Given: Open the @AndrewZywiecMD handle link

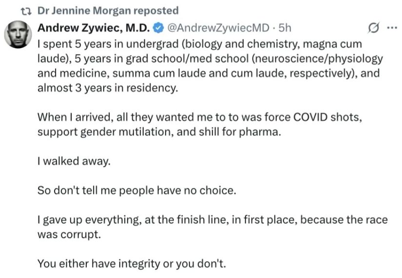Looking at the screenshot, I should pos(218,28).
